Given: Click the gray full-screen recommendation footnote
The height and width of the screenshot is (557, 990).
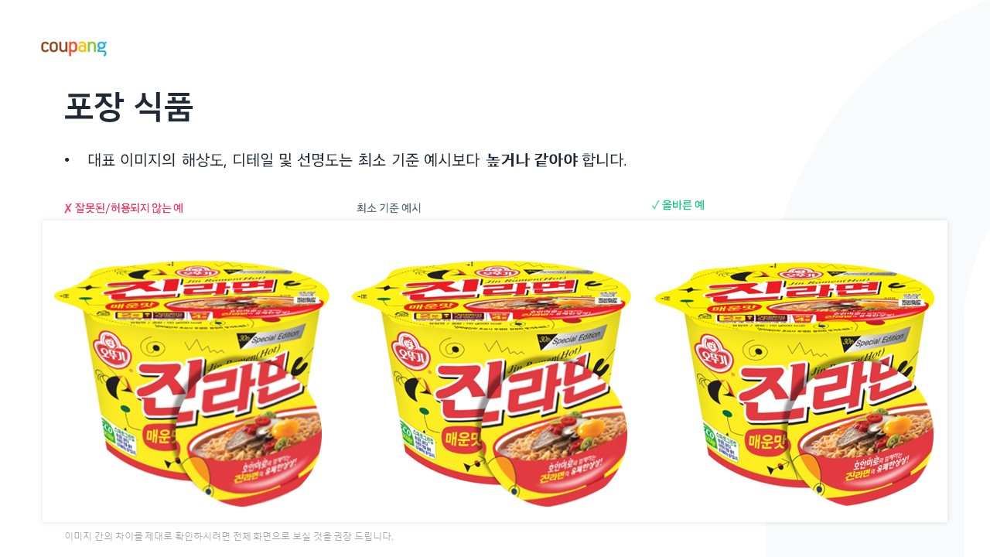Looking at the screenshot, I should click(x=229, y=535).
